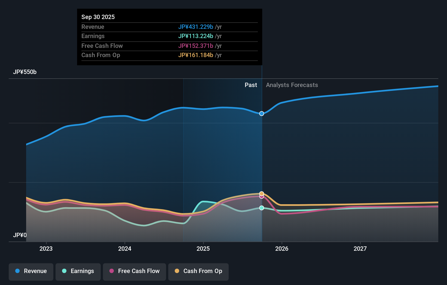Toggle the Revenue series visibility
447x285 pixels.
click(31, 272)
